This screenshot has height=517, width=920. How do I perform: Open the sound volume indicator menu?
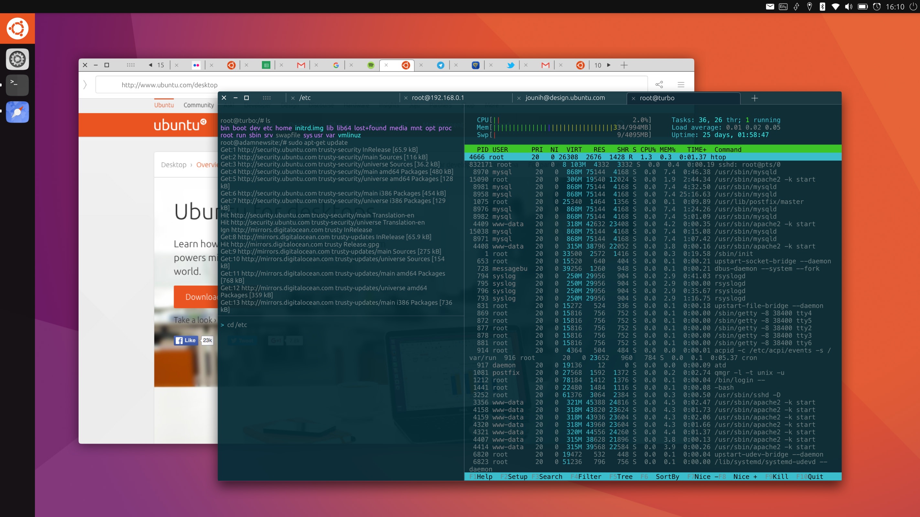849,6
